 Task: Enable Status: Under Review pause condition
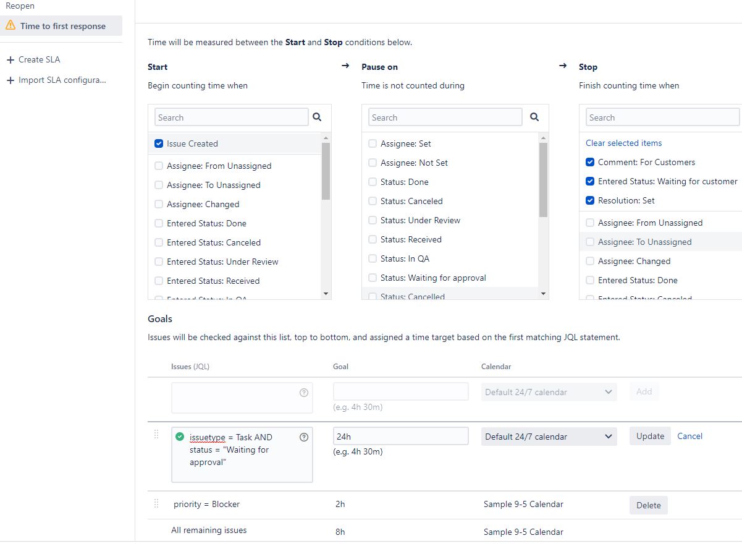coord(373,220)
